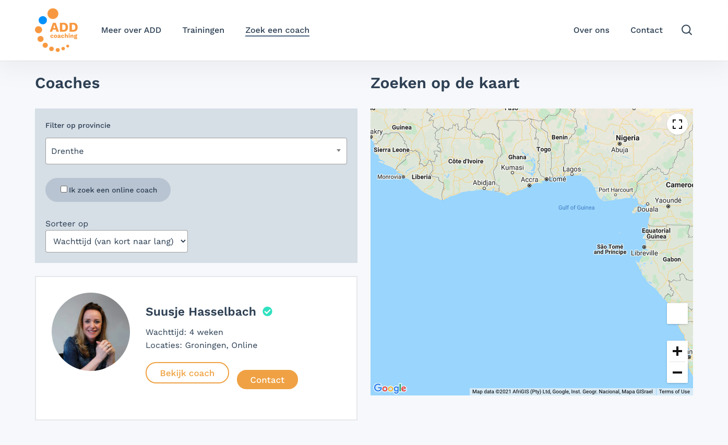Zoom out on the map
The height and width of the screenshot is (445, 728).
[x=677, y=372]
